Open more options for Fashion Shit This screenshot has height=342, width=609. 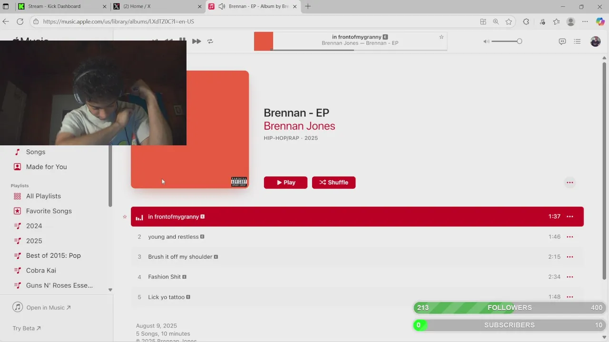570,277
